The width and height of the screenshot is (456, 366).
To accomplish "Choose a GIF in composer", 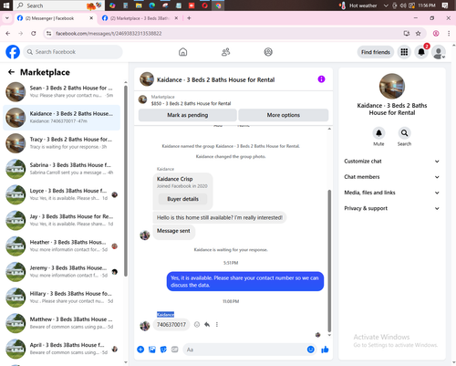I will point(175,350).
